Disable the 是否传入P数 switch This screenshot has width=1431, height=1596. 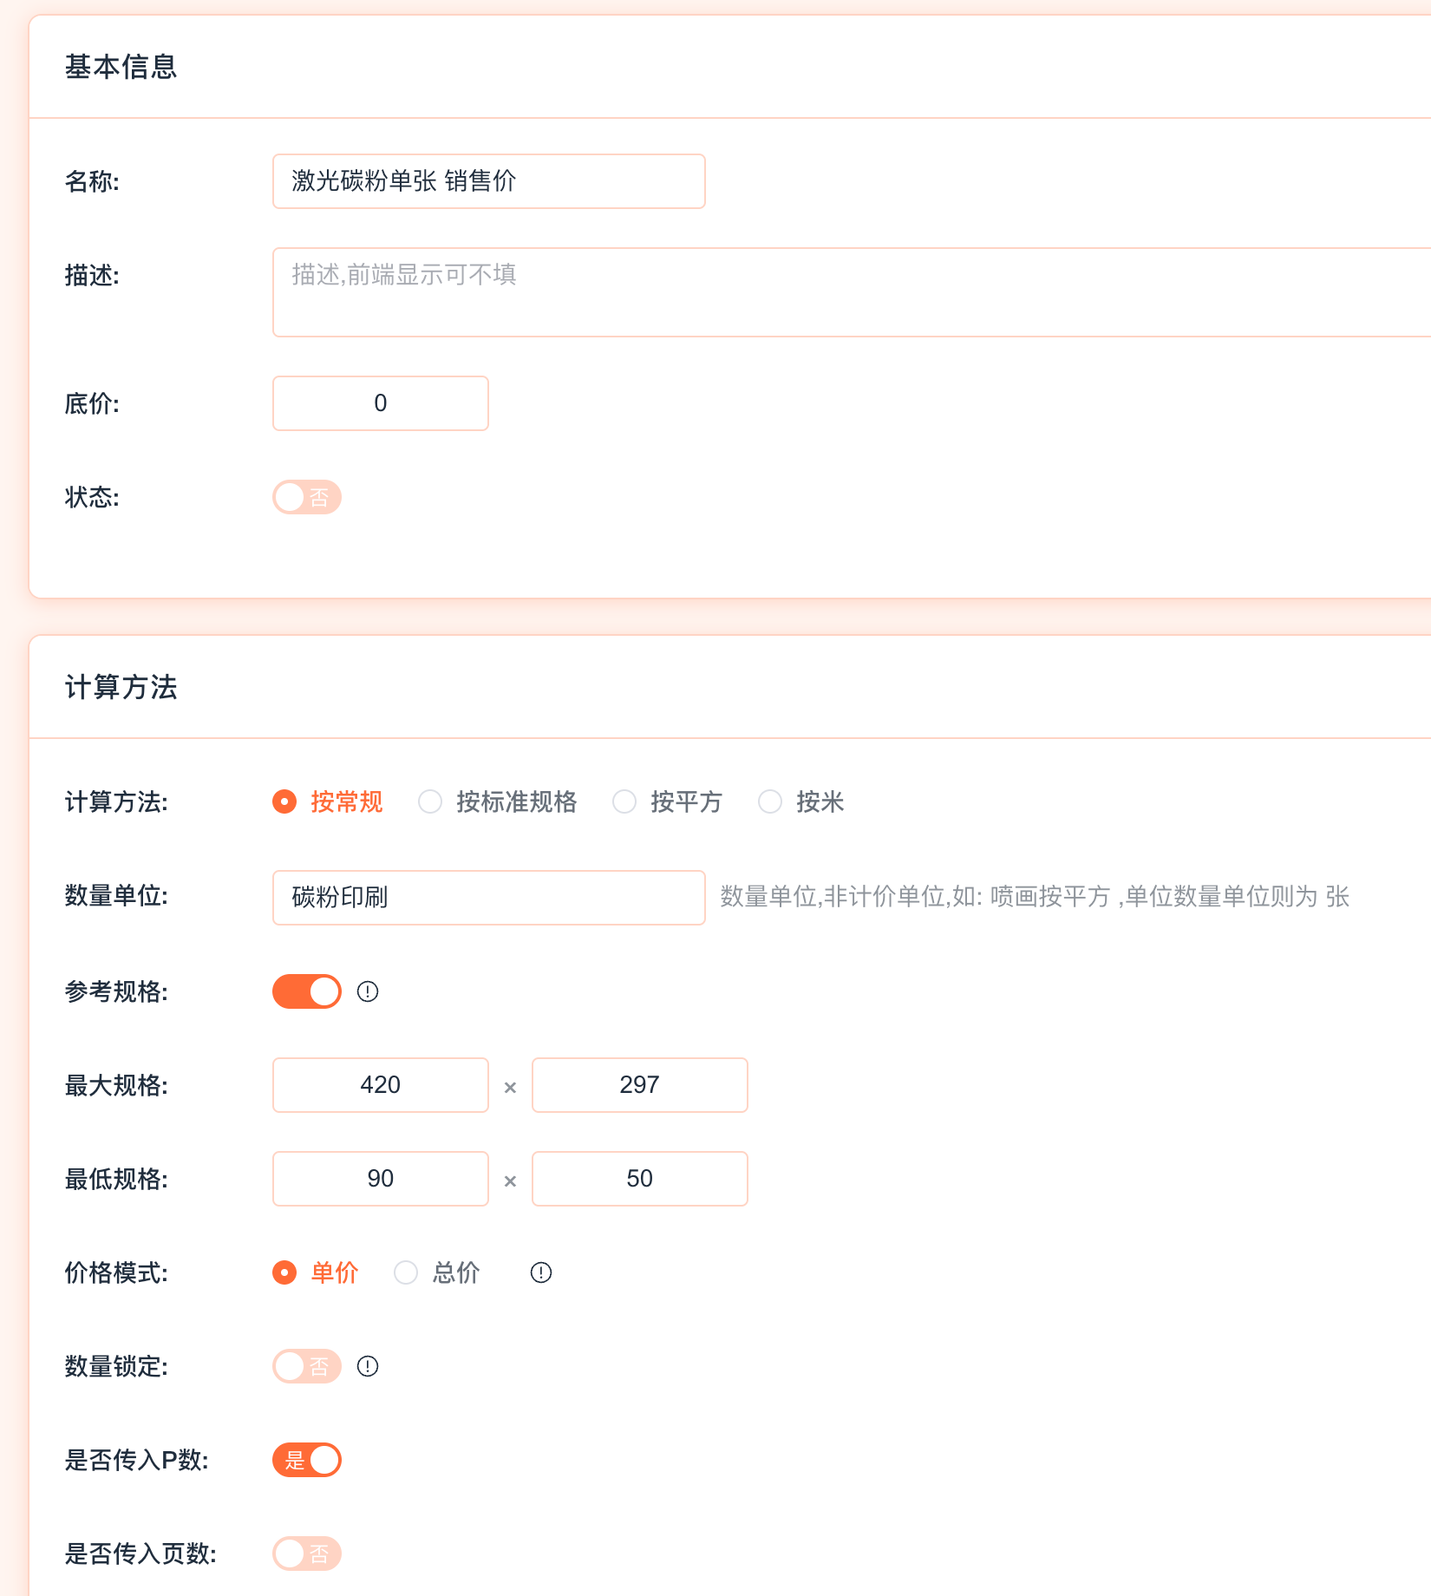(307, 1460)
